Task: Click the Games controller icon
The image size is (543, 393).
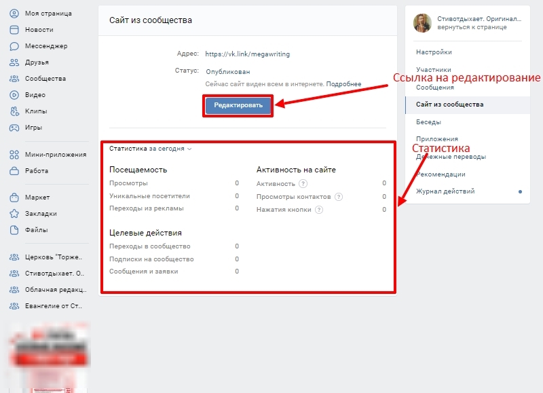Action: tap(14, 128)
